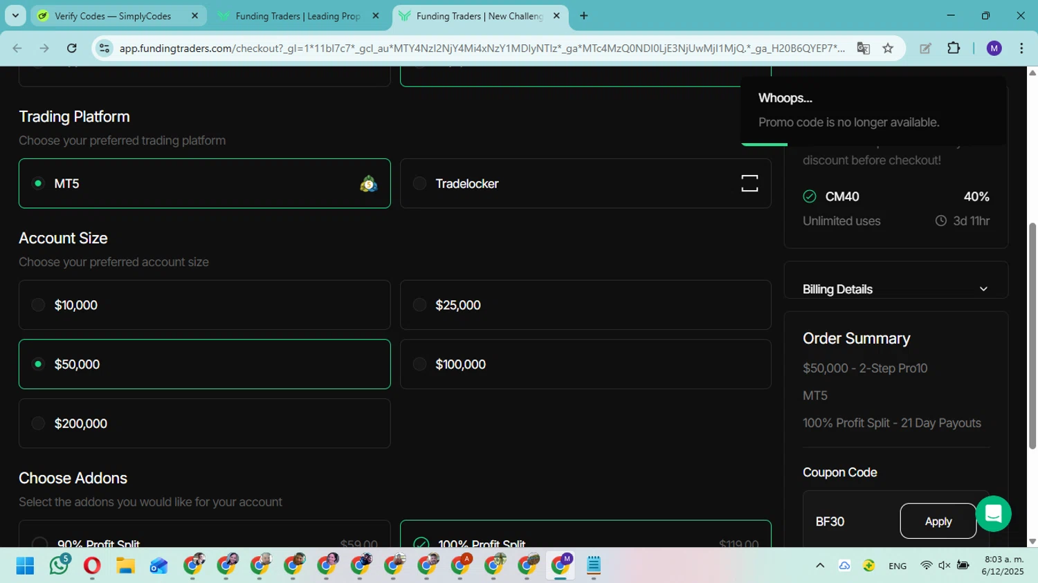
Task: Open WhatsApp from the taskbar
Action: tap(59, 566)
